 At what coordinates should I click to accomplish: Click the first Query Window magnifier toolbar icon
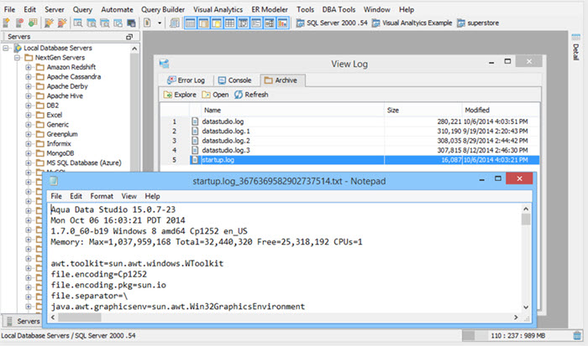coord(77,23)
